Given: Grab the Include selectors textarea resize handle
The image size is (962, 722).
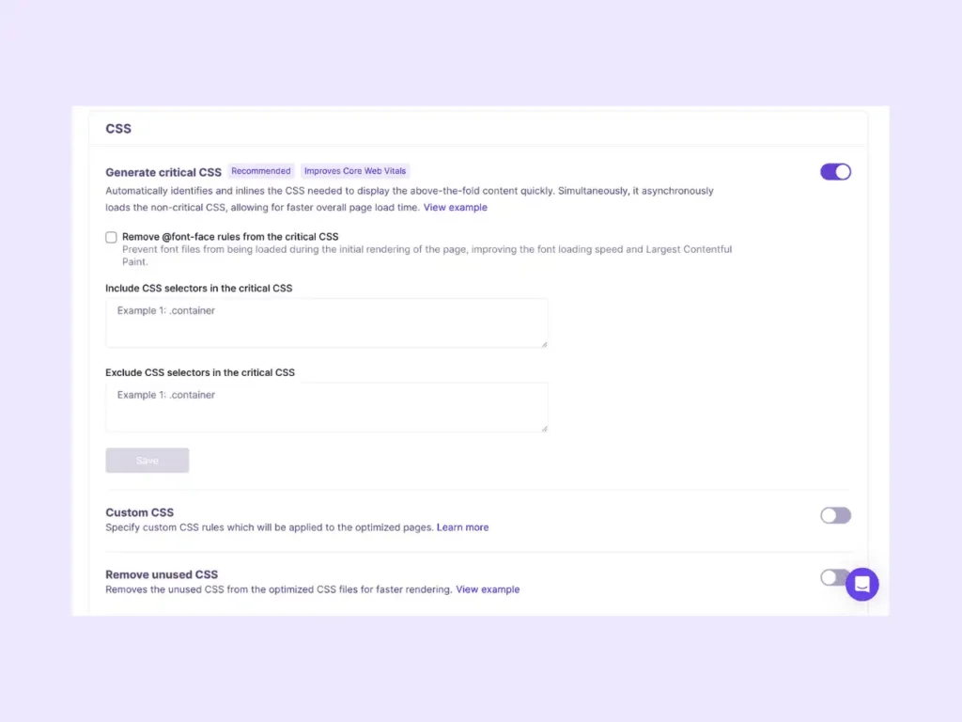Looking at the screenshot, I should (x=544, y=344).
